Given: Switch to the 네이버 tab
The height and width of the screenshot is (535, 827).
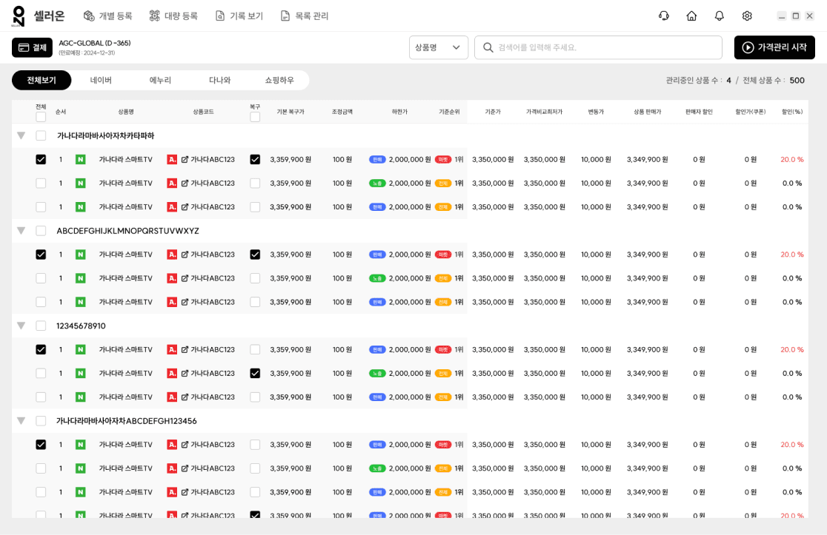Looking at the screenshot, I should point(101,80).
